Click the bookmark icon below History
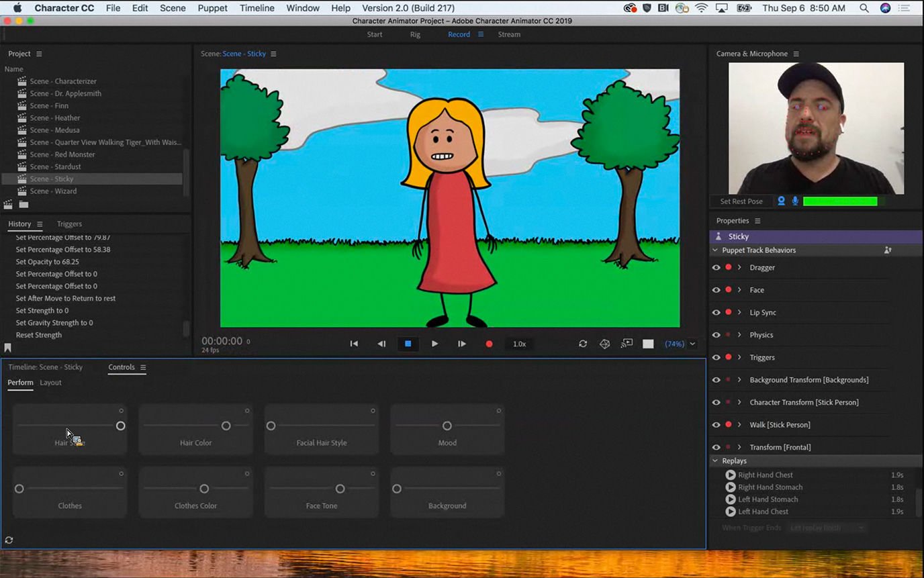This screenshot has height=578, width=924. click(7, 348)
